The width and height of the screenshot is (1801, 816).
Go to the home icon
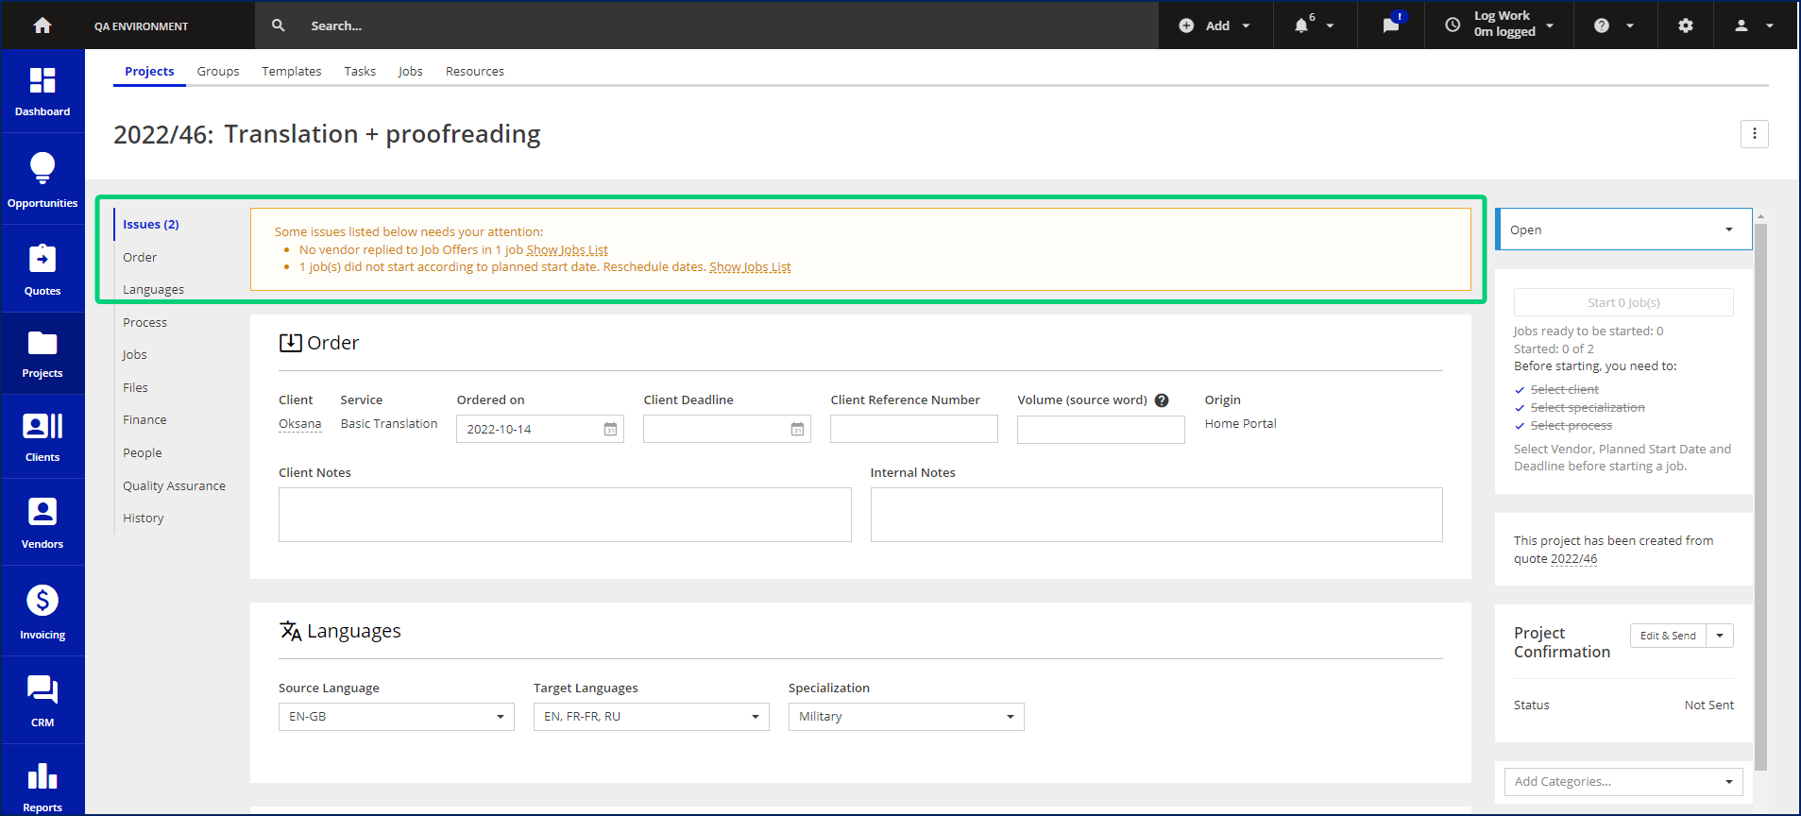42,25
